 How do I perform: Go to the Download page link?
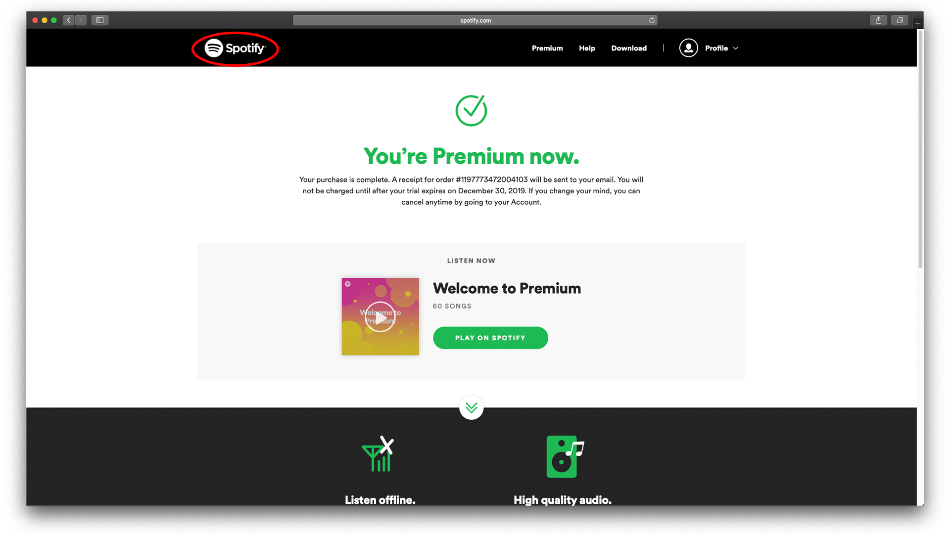(629, 48)
